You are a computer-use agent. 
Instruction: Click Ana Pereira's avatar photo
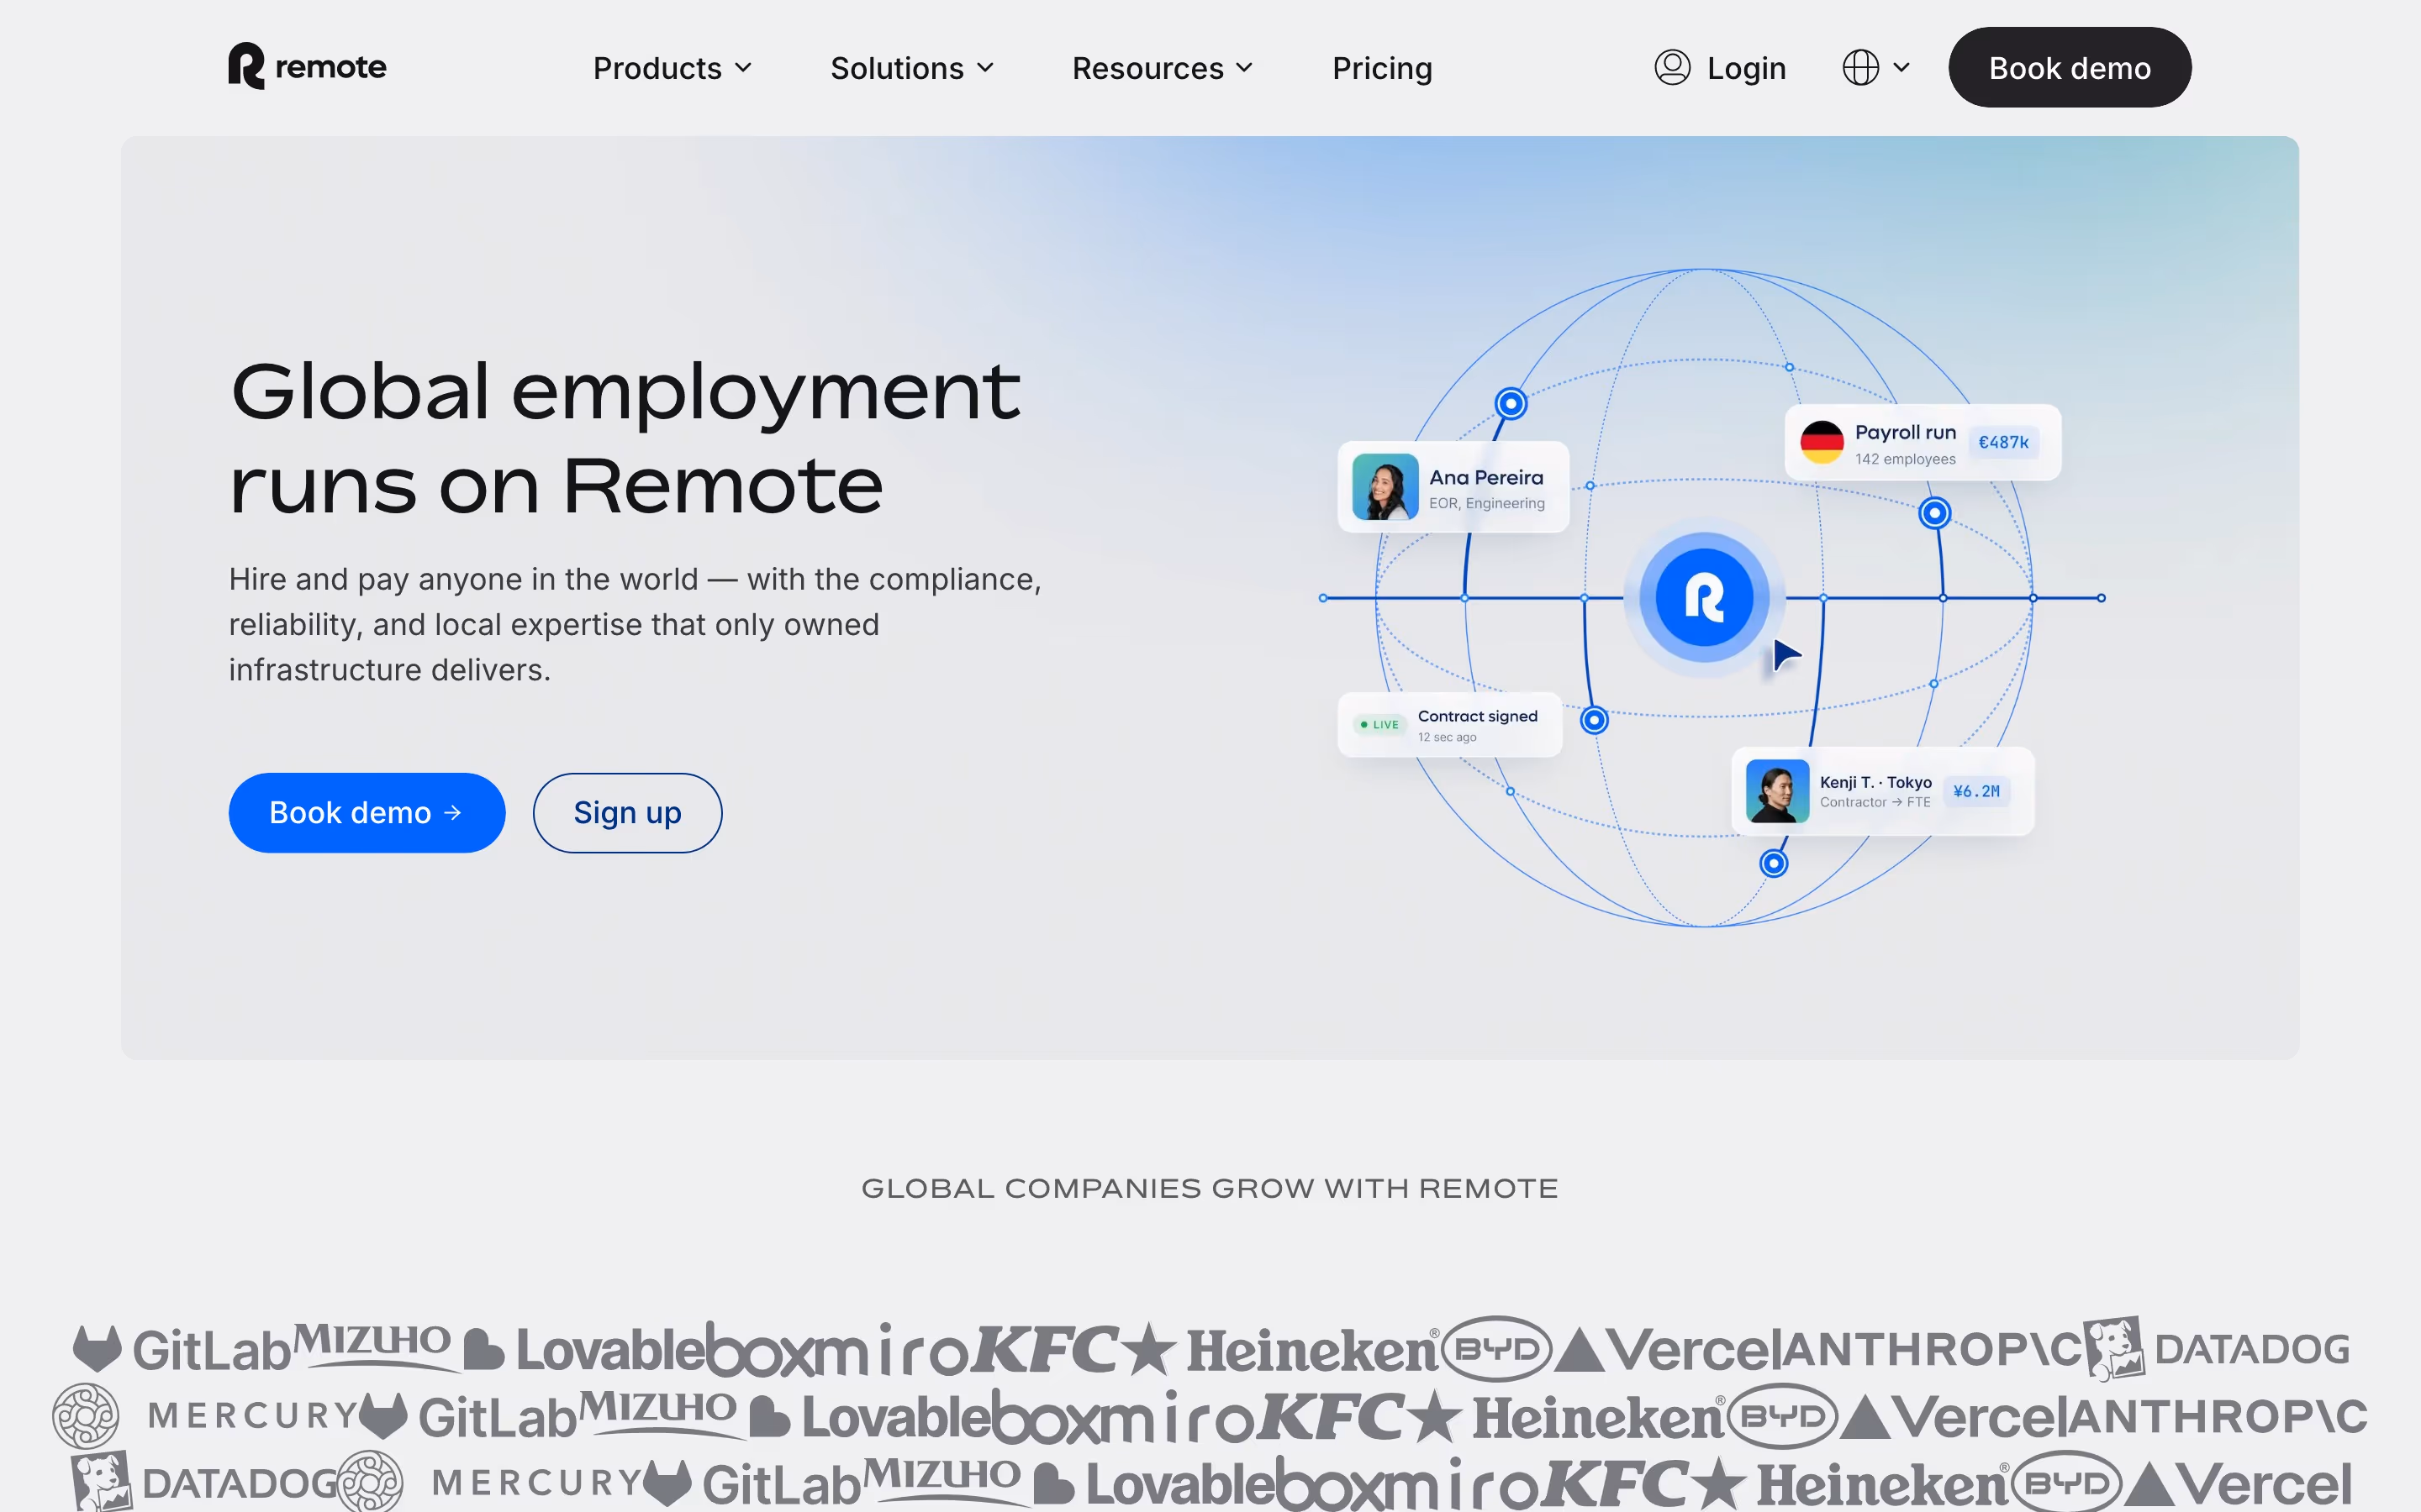click(x=1385, y=487)
